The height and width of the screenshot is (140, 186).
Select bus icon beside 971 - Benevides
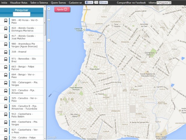(x=6, y=60)
